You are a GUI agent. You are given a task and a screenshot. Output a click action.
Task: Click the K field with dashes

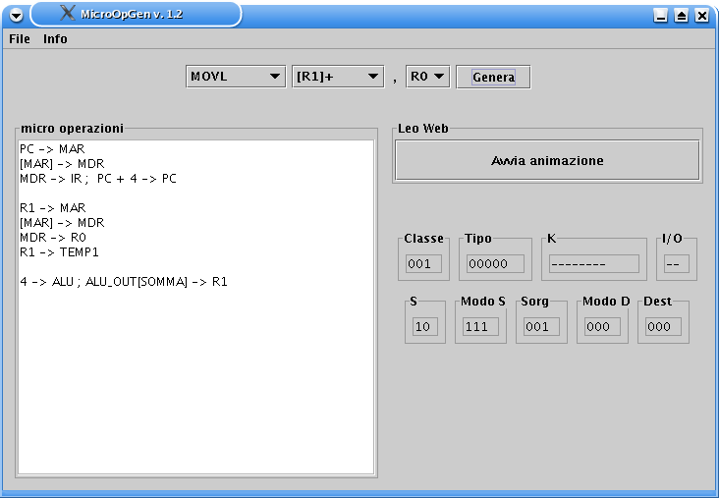click(x=593, y=263)
